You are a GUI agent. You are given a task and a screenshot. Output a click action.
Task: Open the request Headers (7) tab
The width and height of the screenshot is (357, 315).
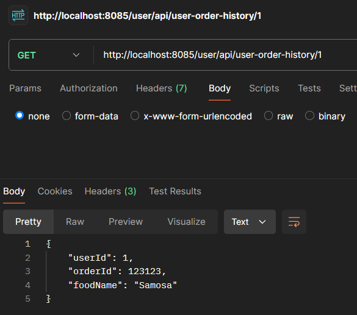click(x=162, y=88)
